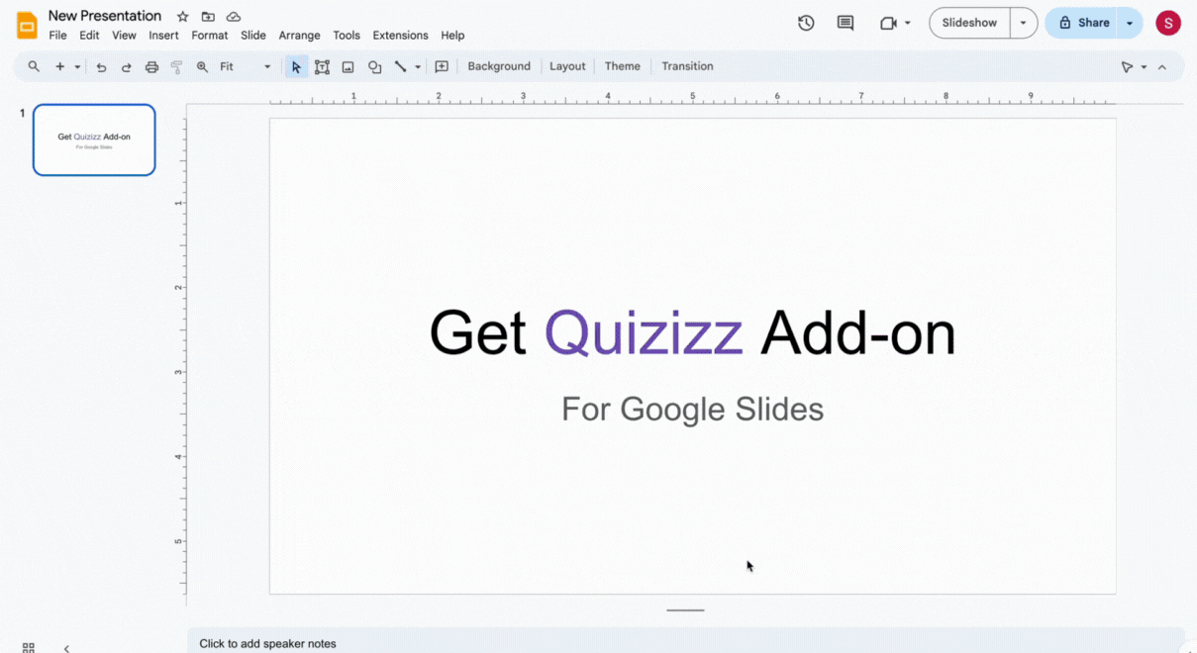Select the 'Get Quizizz Add-on' title text
The width and height of the screenshot is (1197, 653).
click(x=692, y=332)
